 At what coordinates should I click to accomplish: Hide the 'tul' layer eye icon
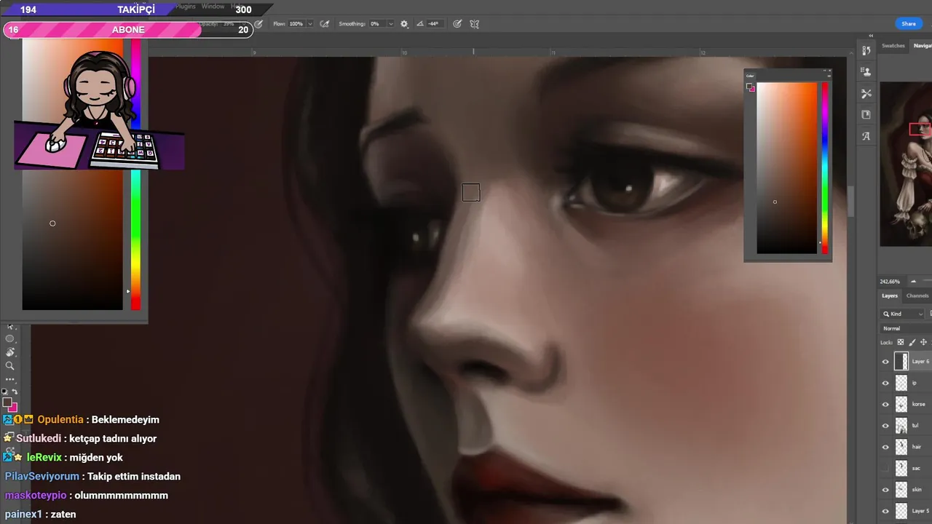coord(885,426)
